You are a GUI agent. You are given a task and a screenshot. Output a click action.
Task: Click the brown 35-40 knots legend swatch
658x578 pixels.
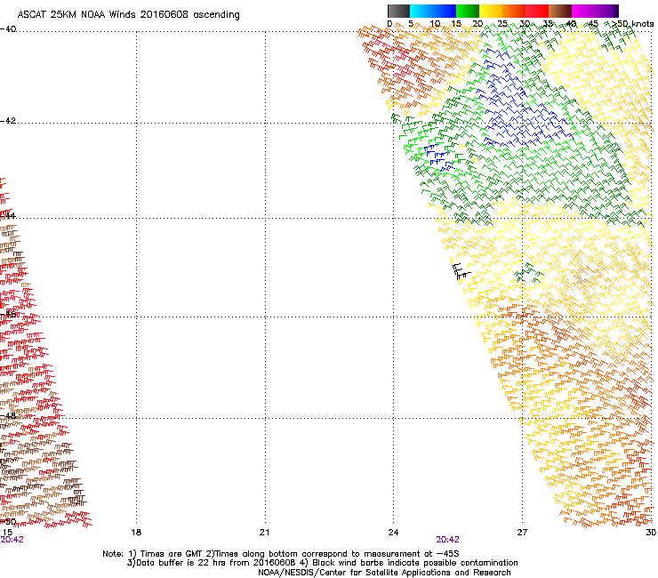560,11
